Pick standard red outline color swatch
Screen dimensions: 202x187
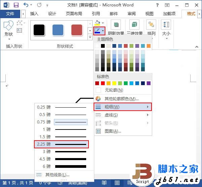coord(103,83)
